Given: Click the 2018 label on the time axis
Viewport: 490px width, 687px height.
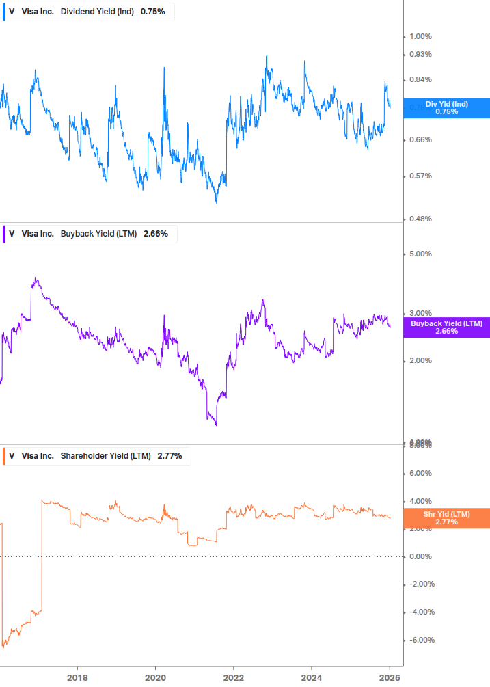Looking at the screenshot, I should 77,678.
